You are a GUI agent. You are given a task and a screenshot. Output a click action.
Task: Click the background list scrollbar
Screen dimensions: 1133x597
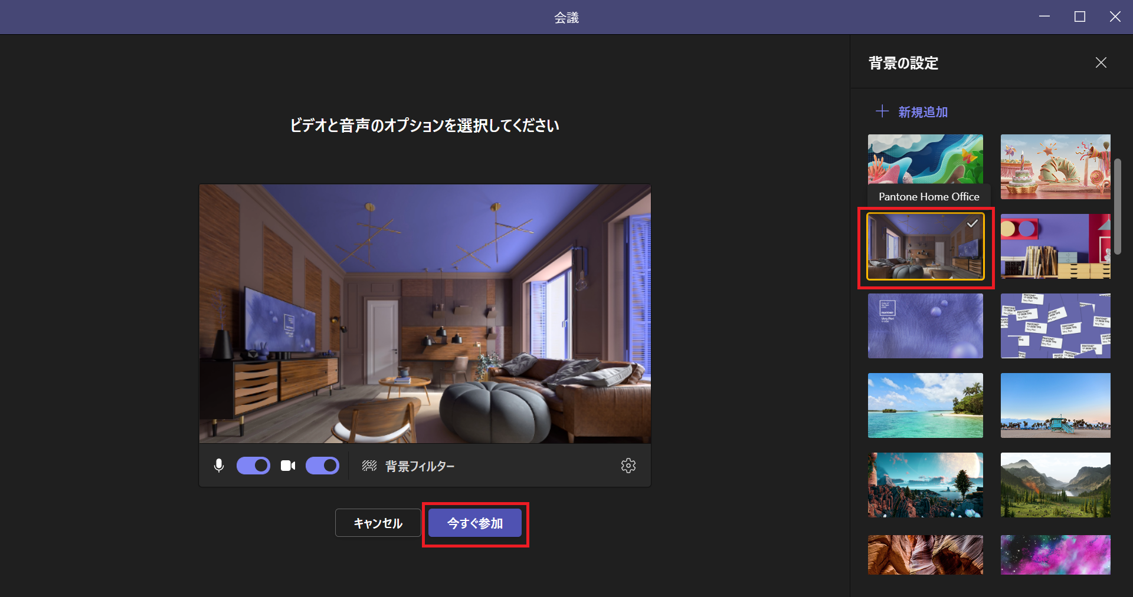tap(1117, 206)
